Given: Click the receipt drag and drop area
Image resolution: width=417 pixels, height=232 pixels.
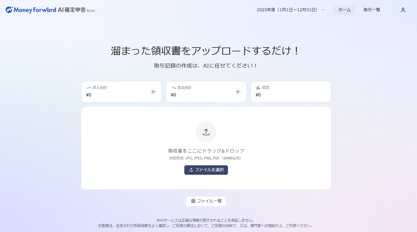Looking at the screenshot, I should click(206, 148).
